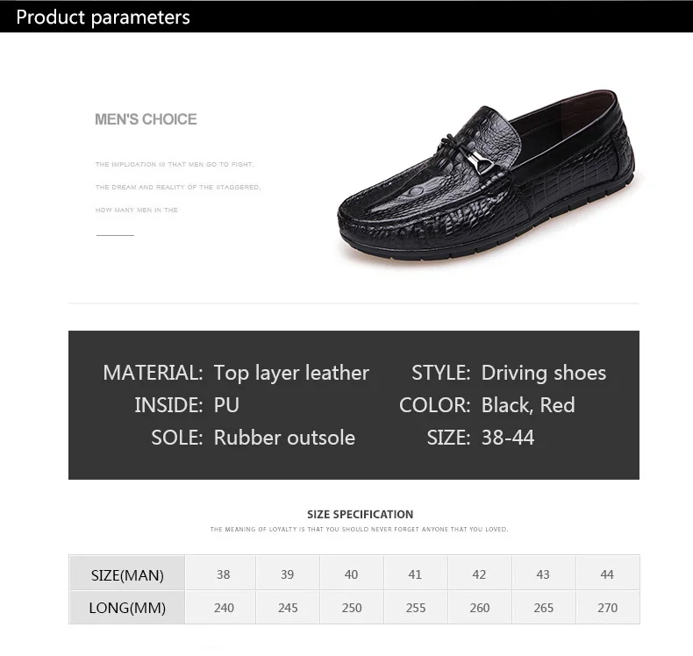
Task: Select the size 41 cell
Action: (415, 574)
